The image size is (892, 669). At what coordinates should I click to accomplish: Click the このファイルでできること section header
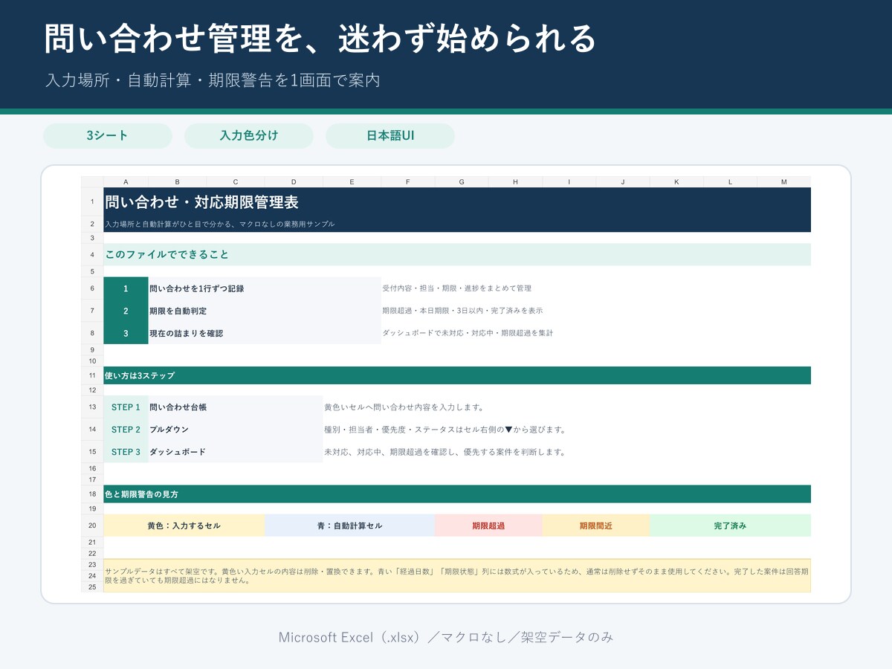pos(457,254)
